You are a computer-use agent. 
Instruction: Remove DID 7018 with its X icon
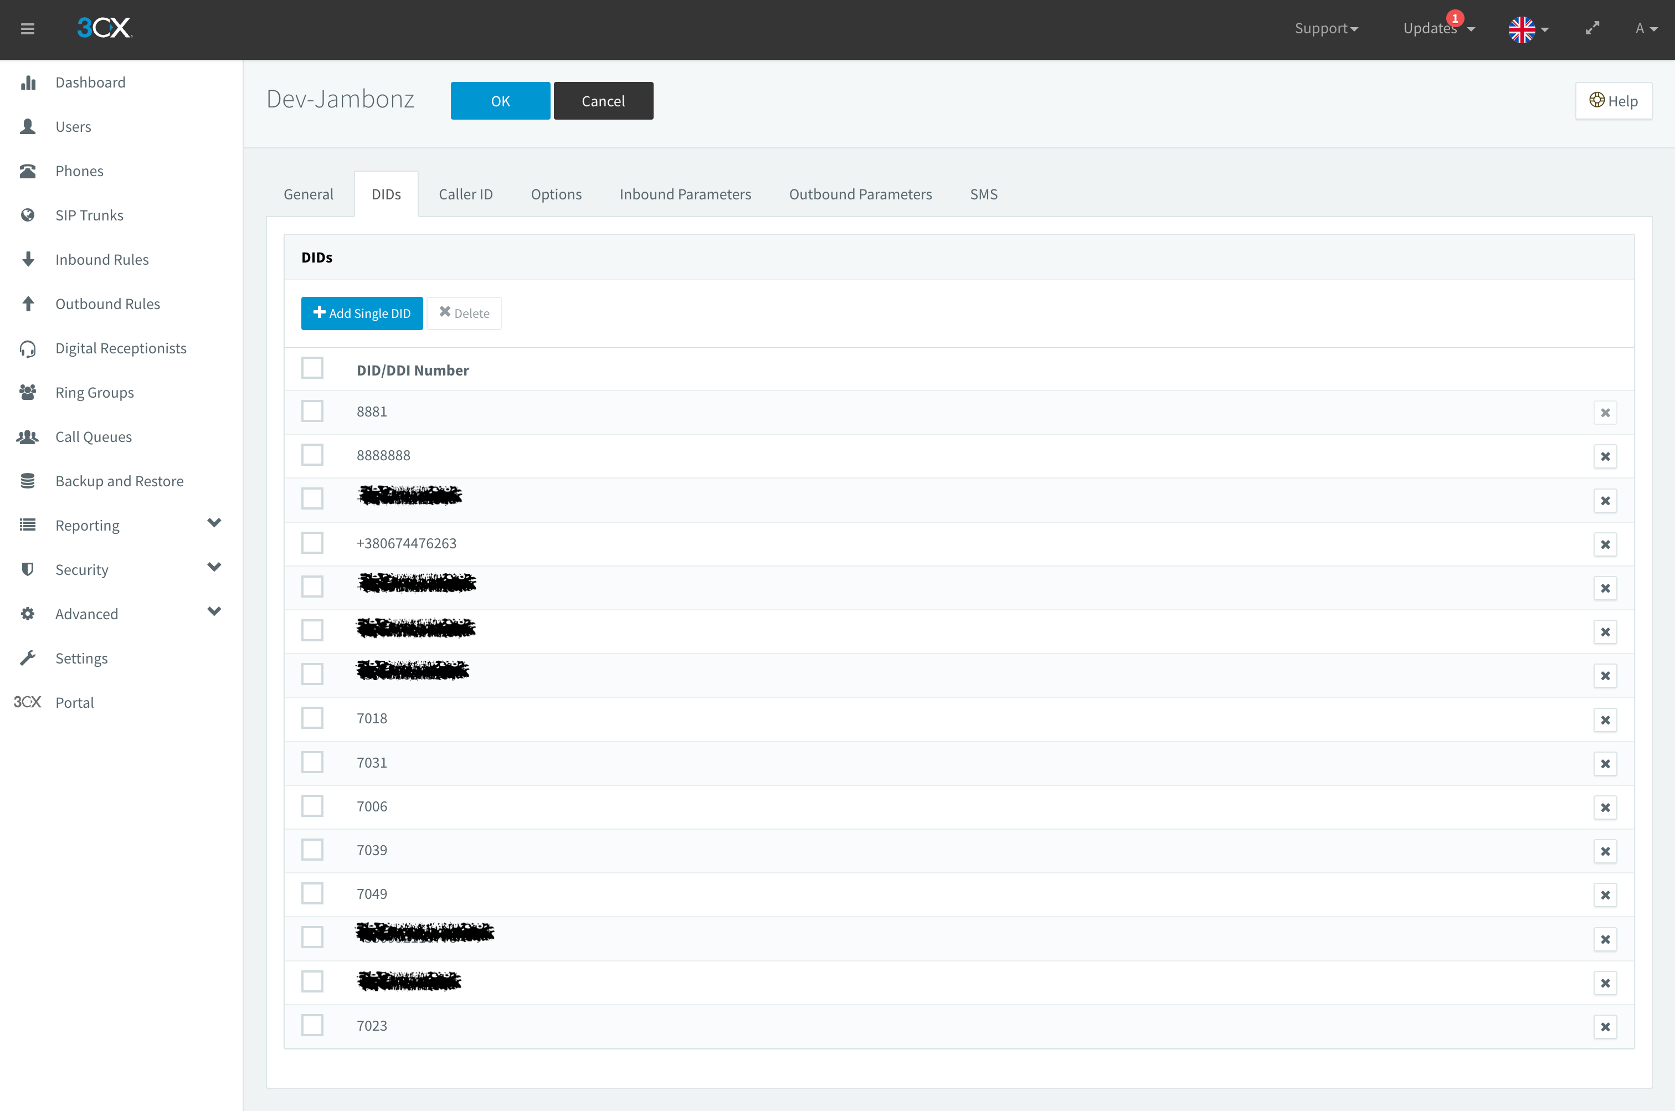pyautogui.click(x=1605, y=720)
